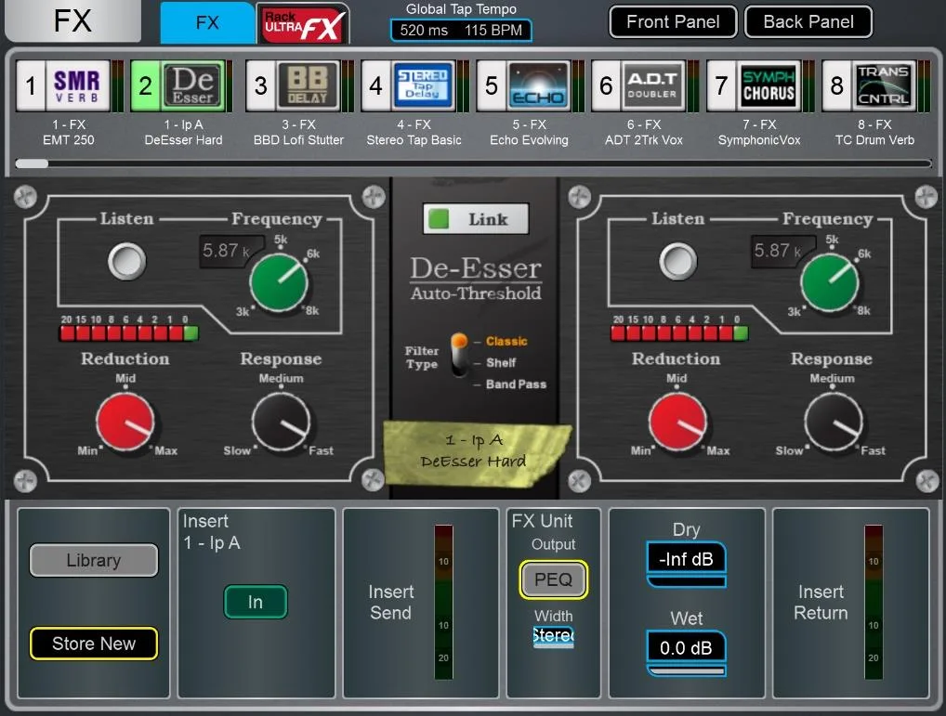Click the 'ADT 2Trk Vox' preset label
The image size is (946, 716).
(x=644, y=140)
